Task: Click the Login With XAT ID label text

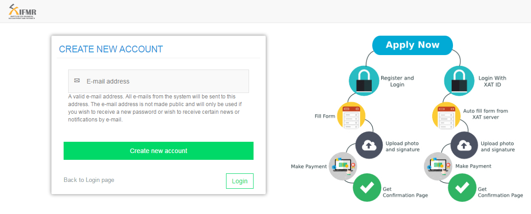Action: coord(492,81)
